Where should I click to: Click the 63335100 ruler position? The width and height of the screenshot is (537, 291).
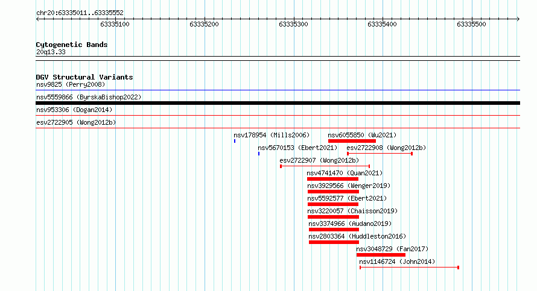(x=115, y=24)
